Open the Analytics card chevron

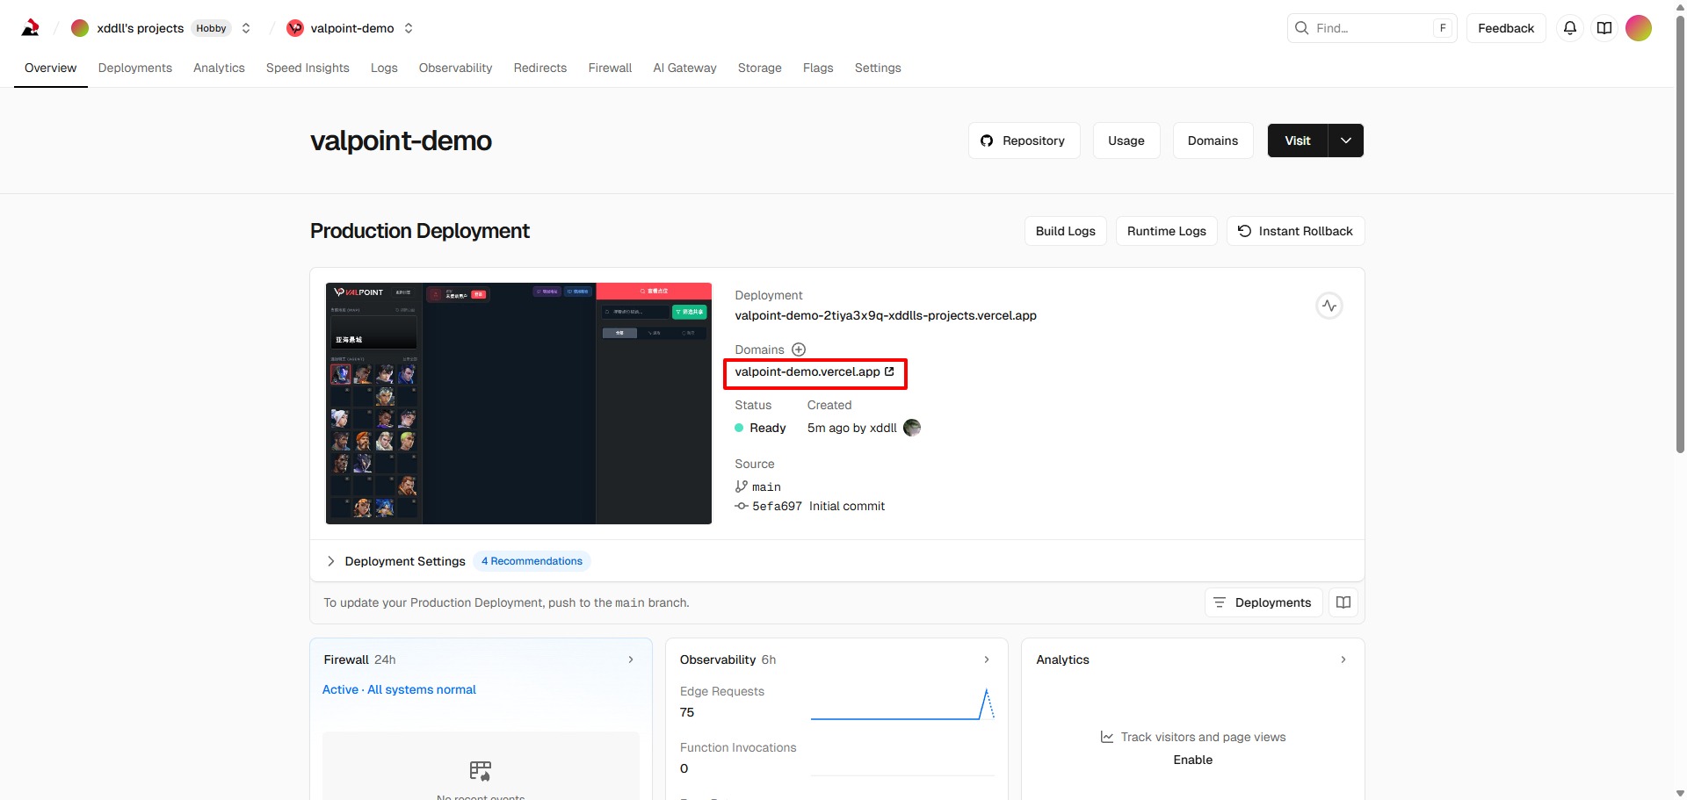1343,659
